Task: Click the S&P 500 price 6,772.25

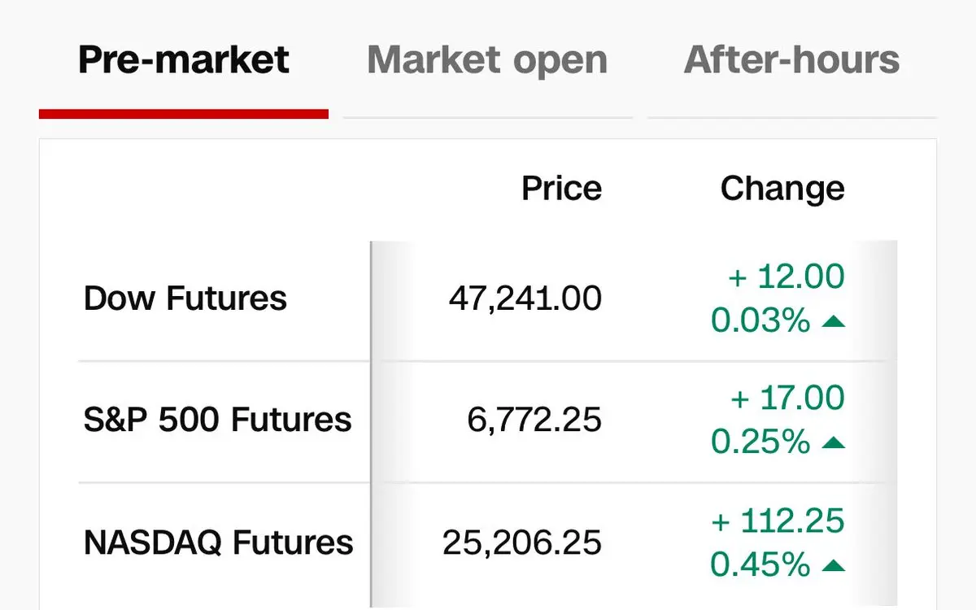Action: tap(534, 420)
